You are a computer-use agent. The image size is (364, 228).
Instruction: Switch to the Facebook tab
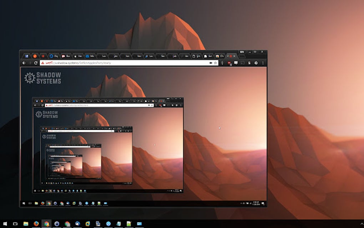click(26, 56)
